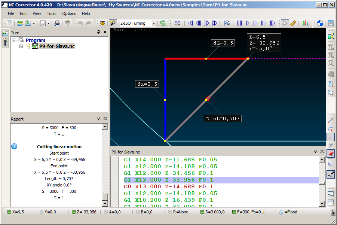Image resolution: width=337 pixels, height=225 pixels.
Task: Open the Files side tab
Action: 5,39
